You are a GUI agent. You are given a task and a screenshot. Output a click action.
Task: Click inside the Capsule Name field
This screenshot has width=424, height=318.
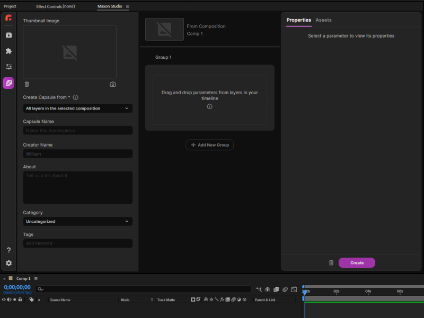click(77, 130)
